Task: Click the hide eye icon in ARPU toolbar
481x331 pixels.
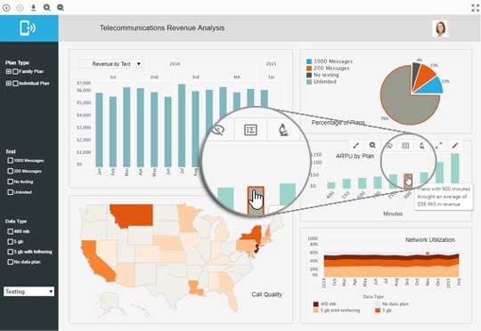Action: point(389,145)
